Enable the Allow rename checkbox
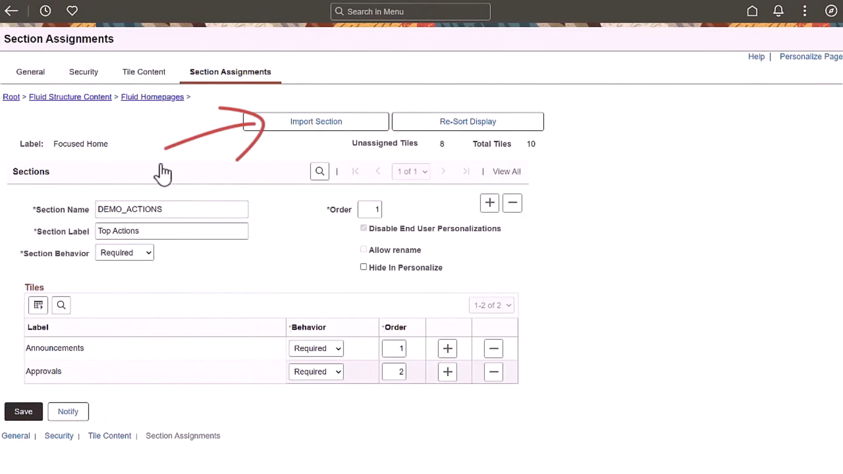This screenshot has height=474, width=843. coord(363,249)
